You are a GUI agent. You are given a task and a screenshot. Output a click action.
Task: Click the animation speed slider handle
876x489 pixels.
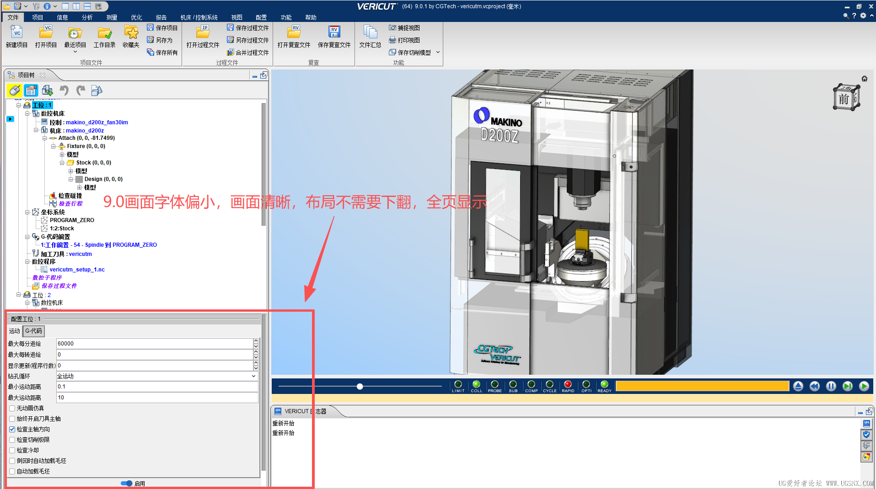pyautogui.click(x=360, y=387)
